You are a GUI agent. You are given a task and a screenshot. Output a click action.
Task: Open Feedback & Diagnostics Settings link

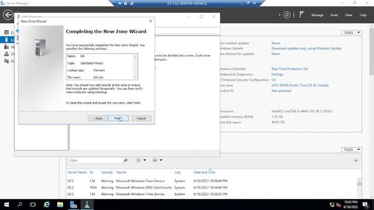[277, 74]
